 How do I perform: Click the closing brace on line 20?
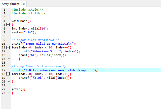click(12, 81)
